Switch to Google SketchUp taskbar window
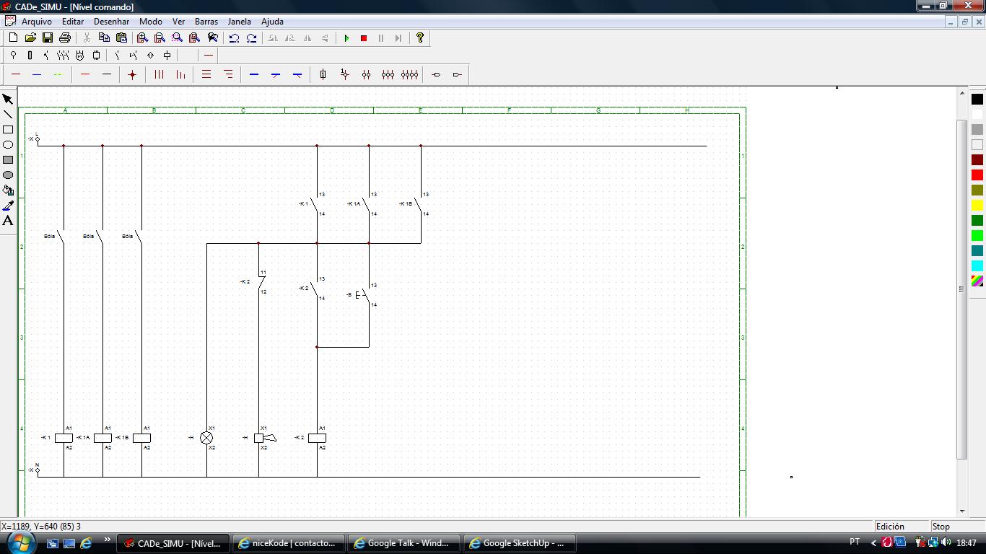This screenshot has height=554, width=986. point(520,543)
